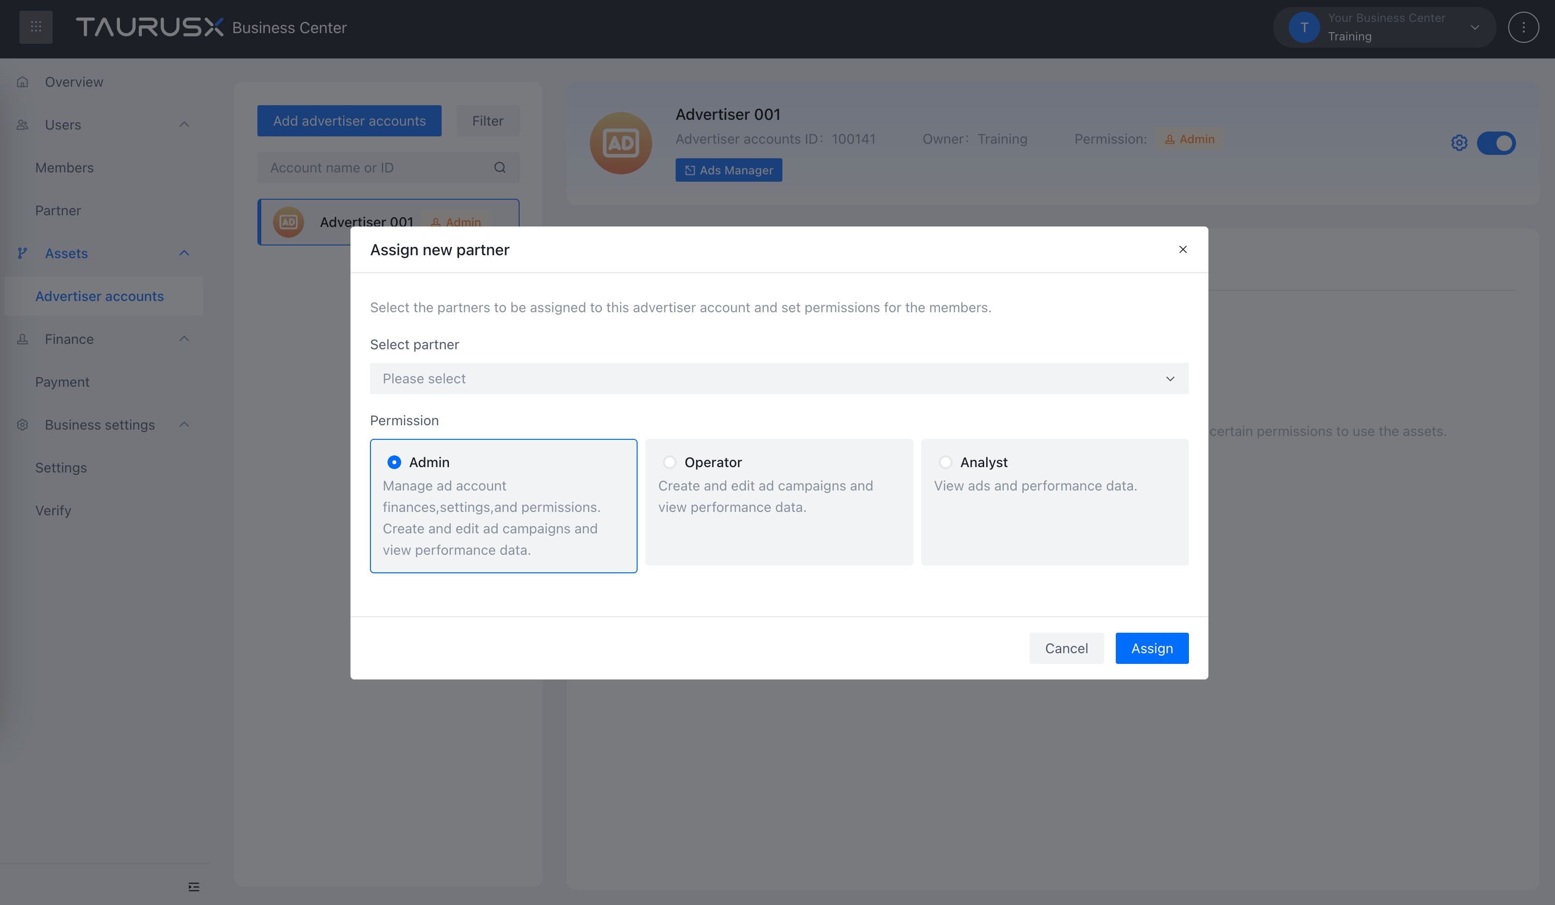Click the search magnifier icon

pos(500,168)
